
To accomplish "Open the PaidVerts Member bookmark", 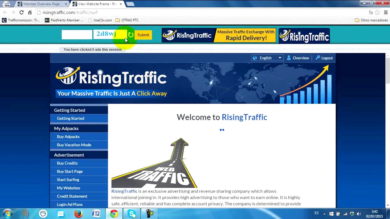I will click(64, 20).
